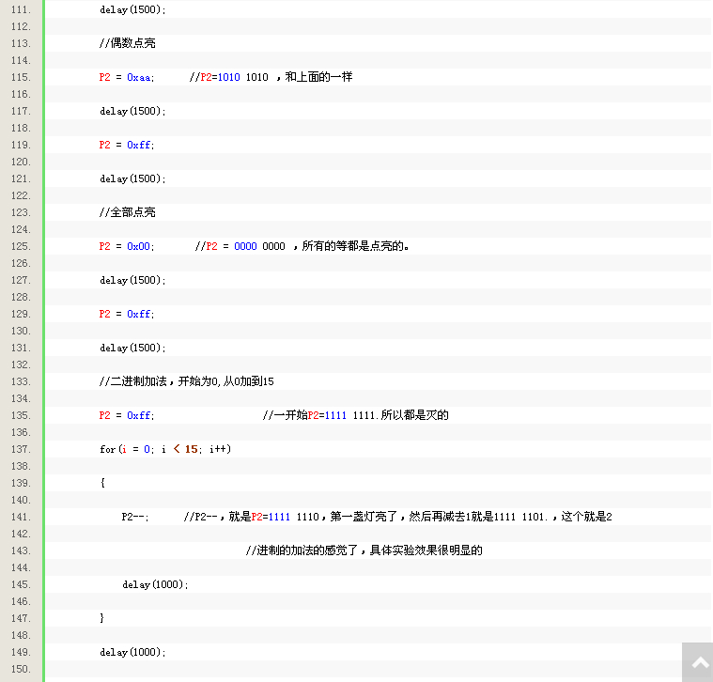Click 'P2 = 0xff;' on line 129
Viewport: 713px width, 682px height.
[127, 314]
